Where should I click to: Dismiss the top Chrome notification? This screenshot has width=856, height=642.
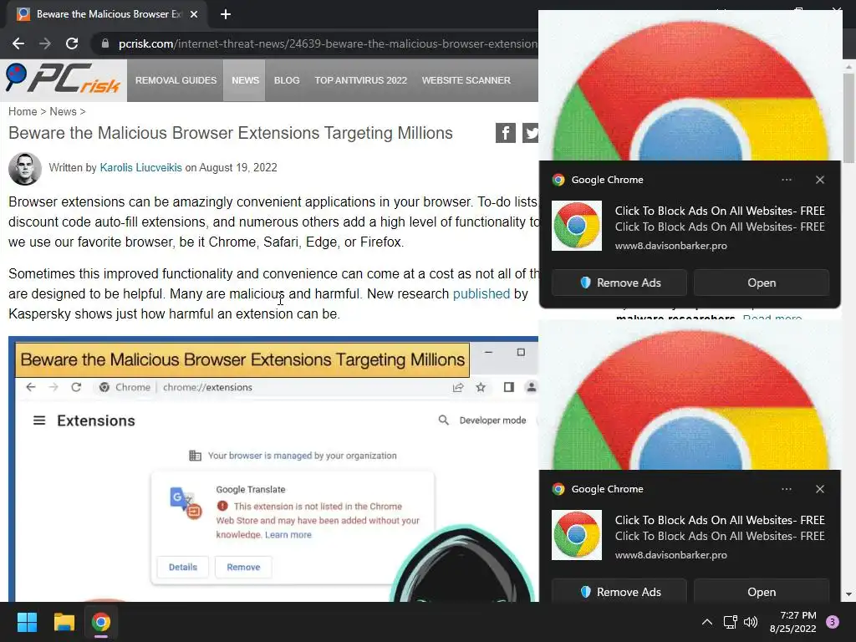pyautogui.click(x=820, y=180)
